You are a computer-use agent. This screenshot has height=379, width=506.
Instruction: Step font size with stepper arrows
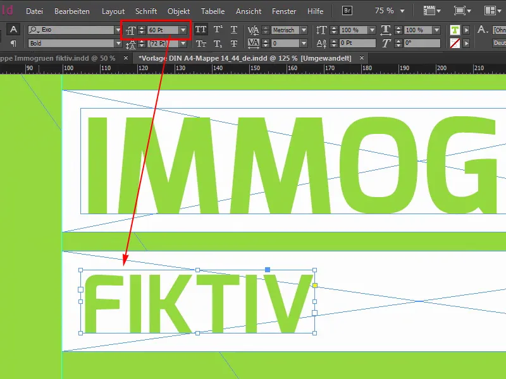[142, 30]
